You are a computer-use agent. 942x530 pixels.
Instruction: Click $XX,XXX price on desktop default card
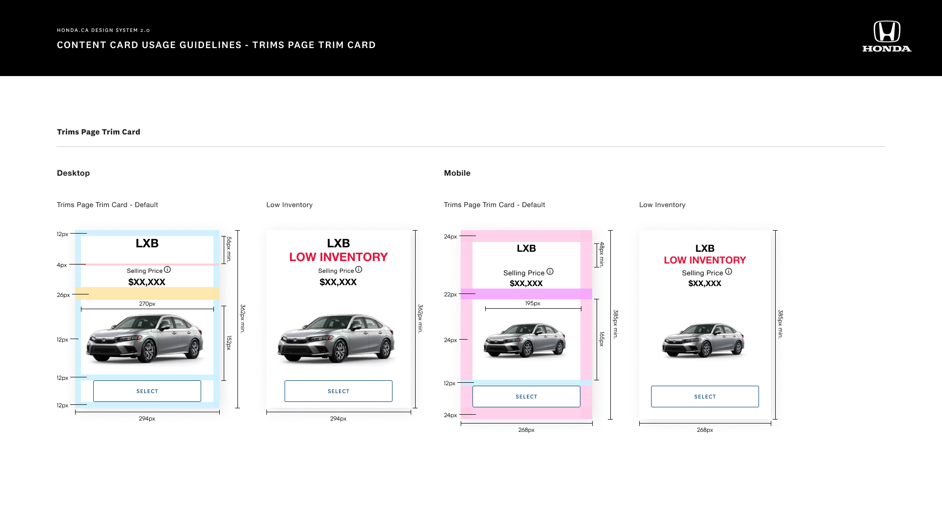tap(147, 282)
